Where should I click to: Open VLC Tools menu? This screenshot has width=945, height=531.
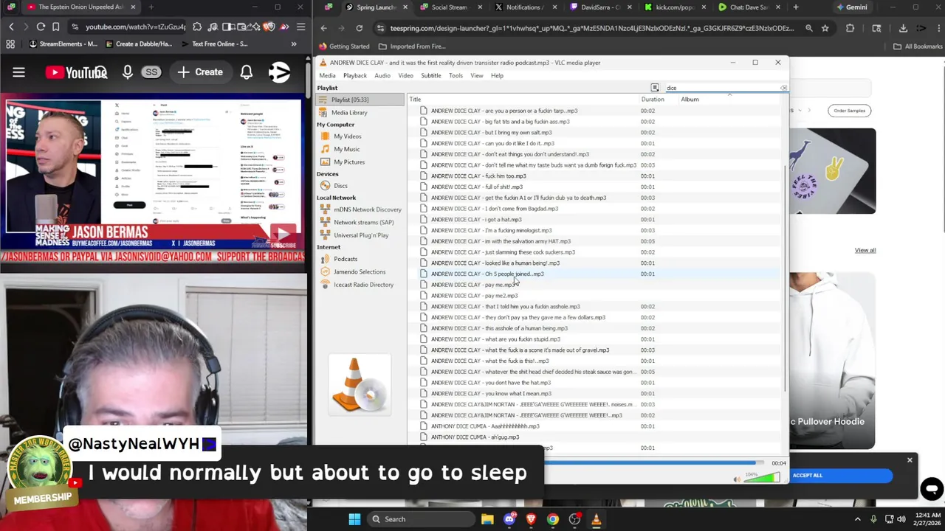click(456, 75)
